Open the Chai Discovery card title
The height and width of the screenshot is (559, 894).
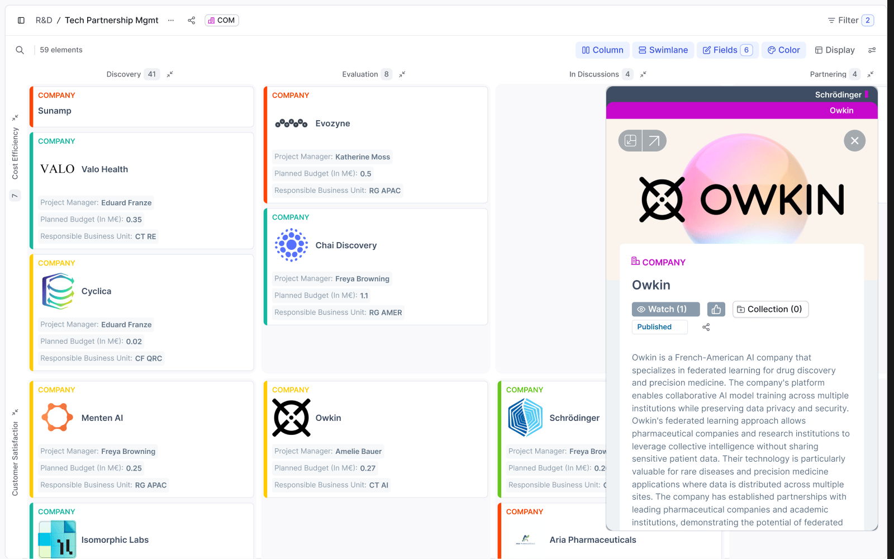(x=346, y=245)
